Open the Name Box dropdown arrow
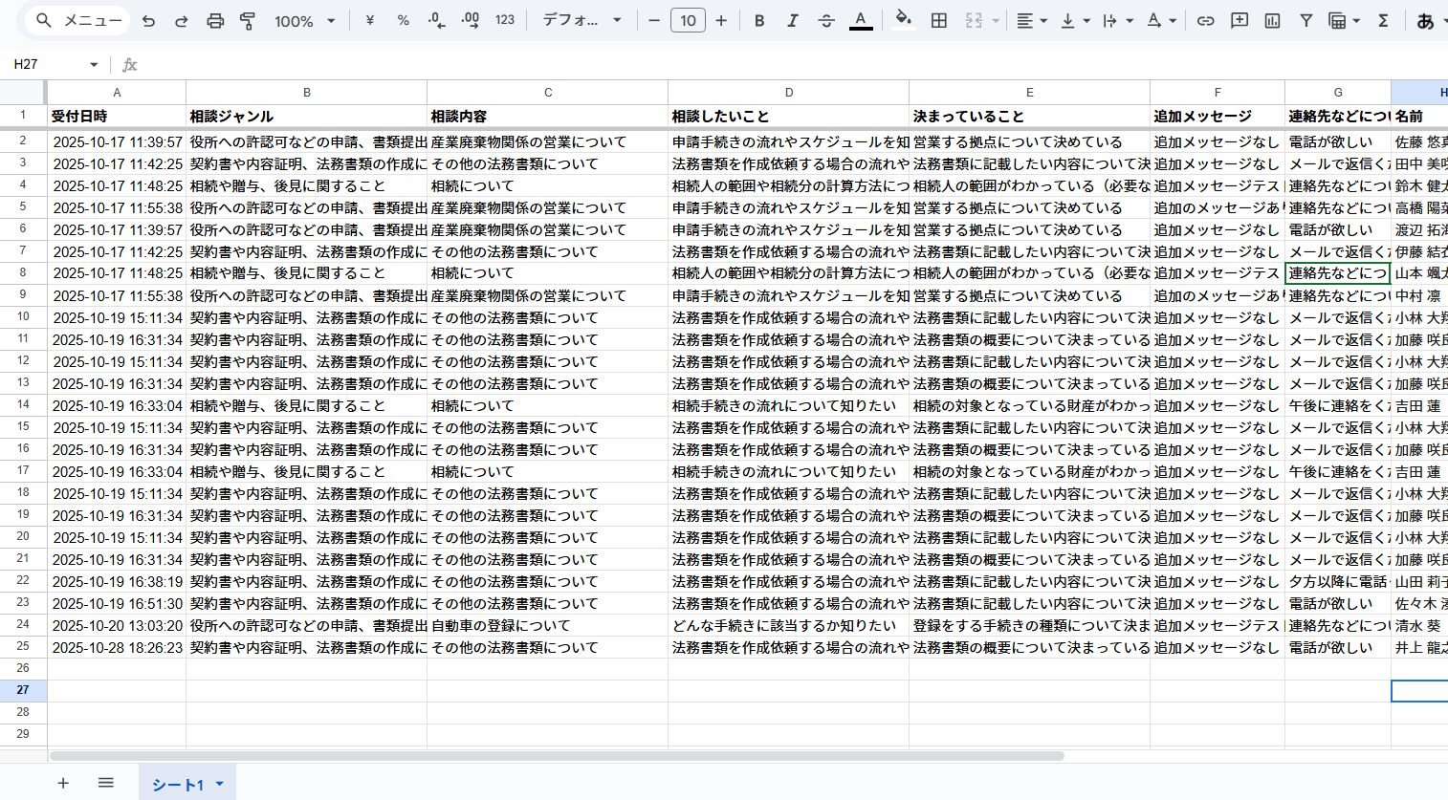This screenshot has width=1448, height=800. click(94, 64)
